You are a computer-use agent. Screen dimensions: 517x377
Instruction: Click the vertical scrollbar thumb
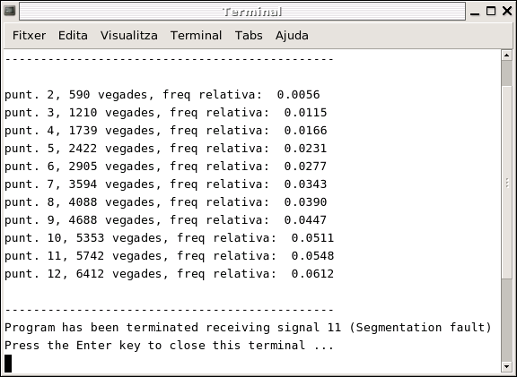[x=506, y=182]
